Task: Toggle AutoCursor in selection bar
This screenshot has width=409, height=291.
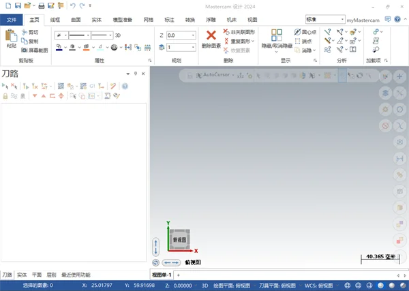Action: [x=213, y=75]
